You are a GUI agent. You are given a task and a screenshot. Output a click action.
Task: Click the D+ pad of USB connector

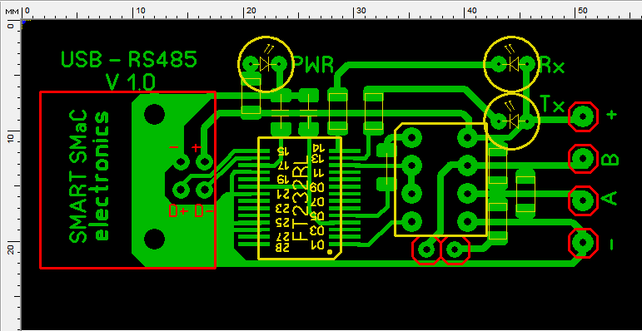pos(180,190)
